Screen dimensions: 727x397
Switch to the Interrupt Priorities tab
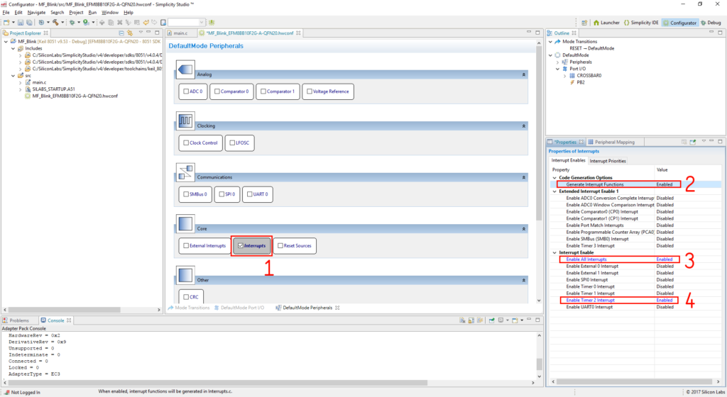tap(608, 161)
